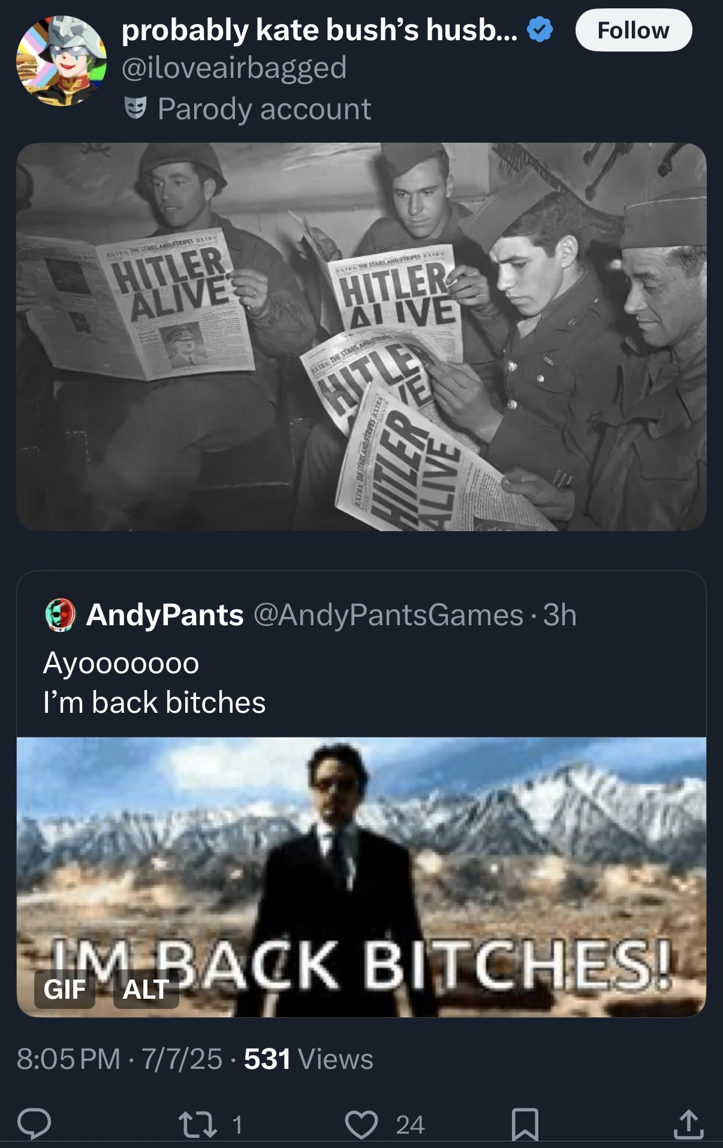Screen dimensions: 723x1148
Task: Tap the GIF badge on media
Action: [x=65, y=989]
